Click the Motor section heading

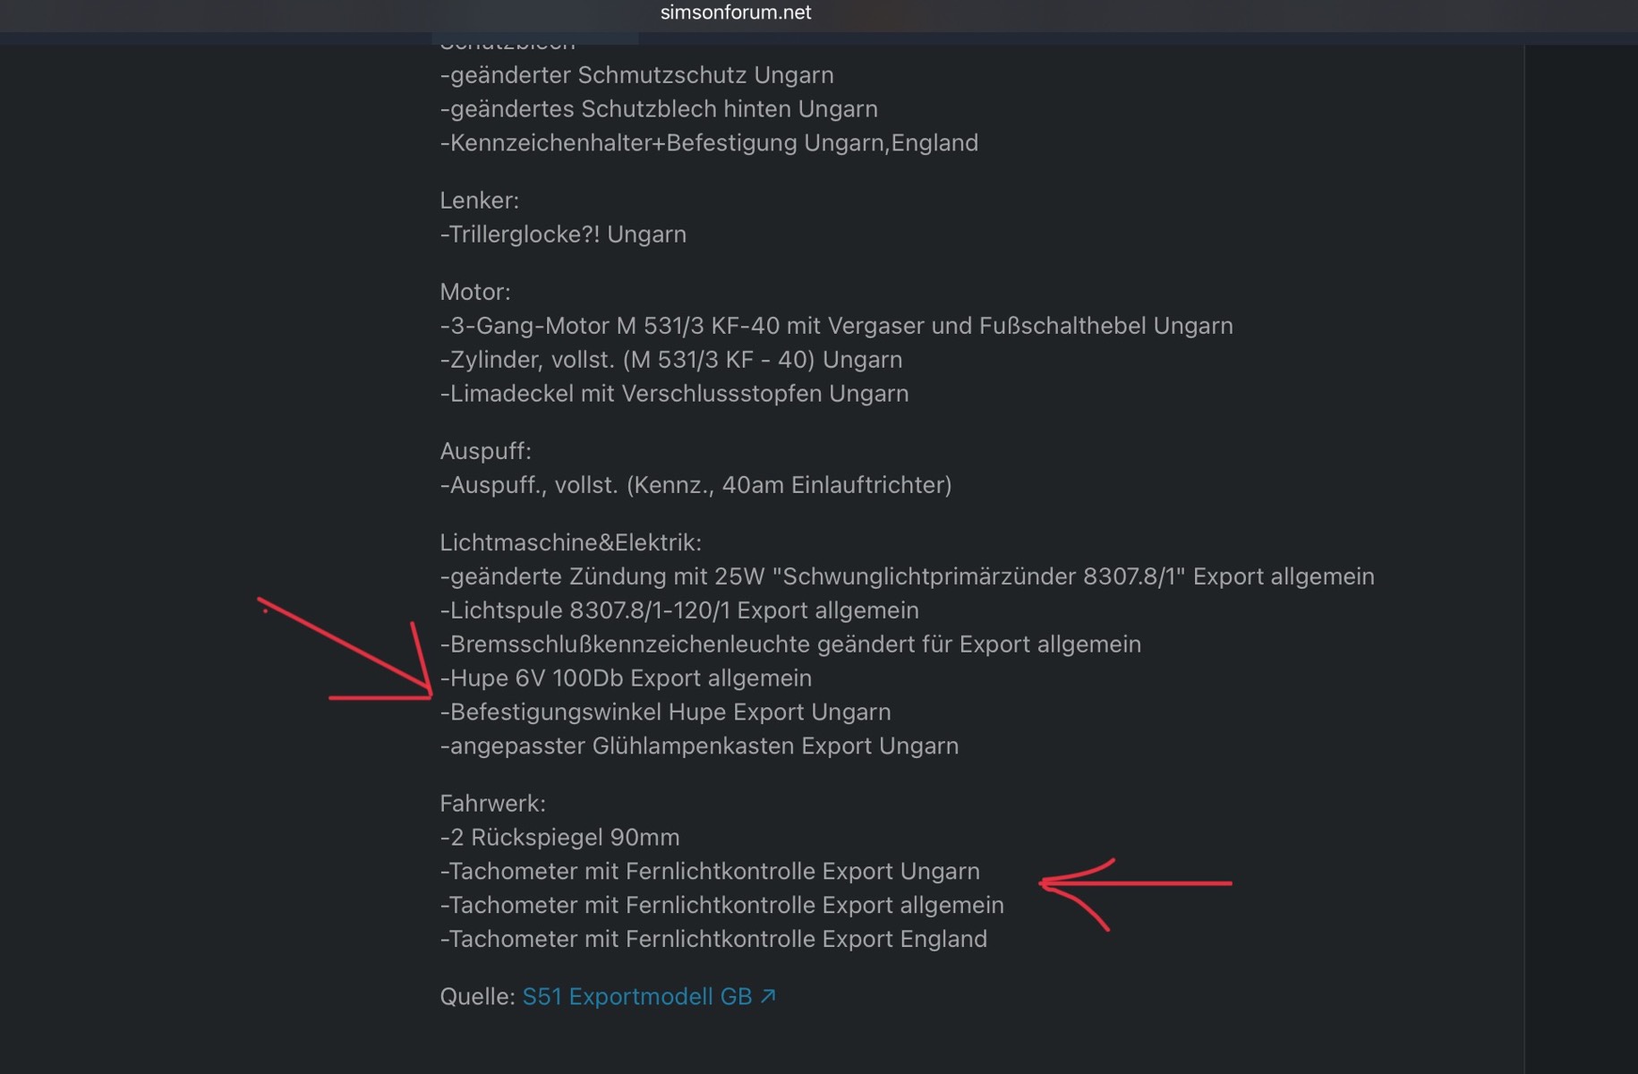[x=474, y=292]
